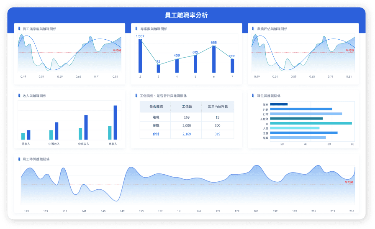This screenshot has height=229, width=375.
Task: Click the 655 data label on project chart
Action: point(213,43)
